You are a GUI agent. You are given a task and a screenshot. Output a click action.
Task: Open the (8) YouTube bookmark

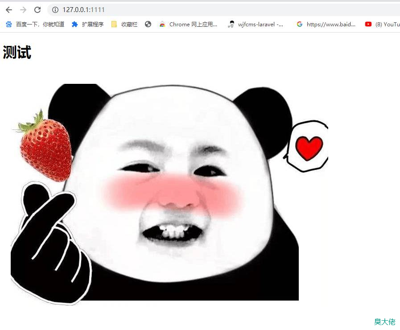point(388,24)
